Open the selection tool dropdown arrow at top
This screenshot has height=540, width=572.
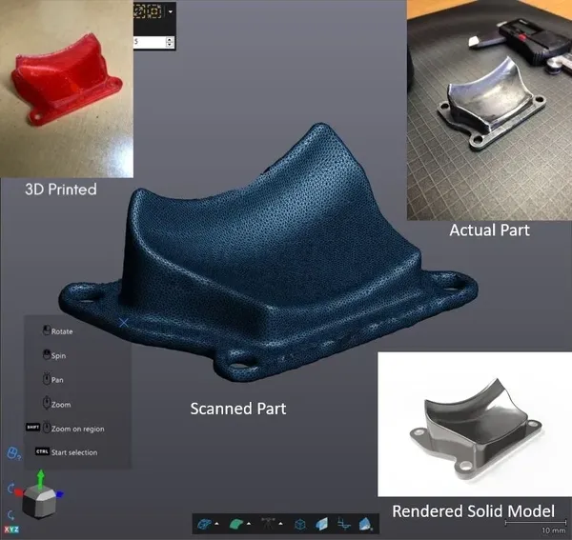click(171, 11)
